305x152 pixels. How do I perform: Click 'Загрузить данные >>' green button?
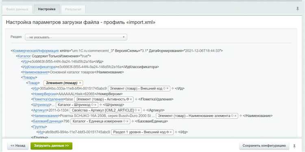pyautogui.click(x=51, y=146)
